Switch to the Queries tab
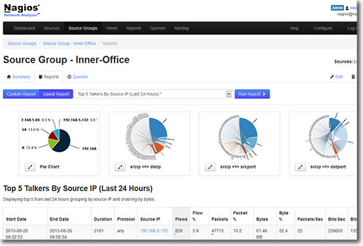363x246 pixels. (78, 77)
